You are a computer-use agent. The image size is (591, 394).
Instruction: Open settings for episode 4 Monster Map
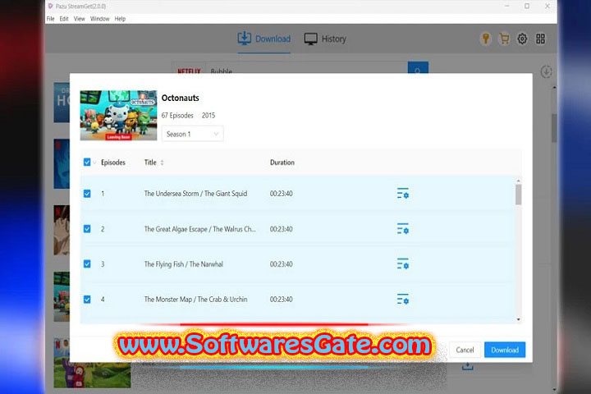click(x=402, y=300)
